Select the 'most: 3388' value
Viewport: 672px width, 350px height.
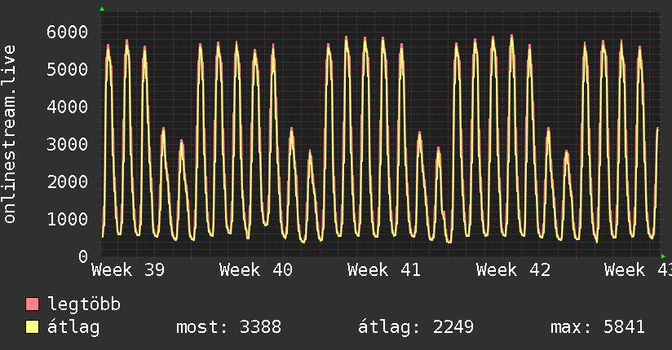(229, 327)
